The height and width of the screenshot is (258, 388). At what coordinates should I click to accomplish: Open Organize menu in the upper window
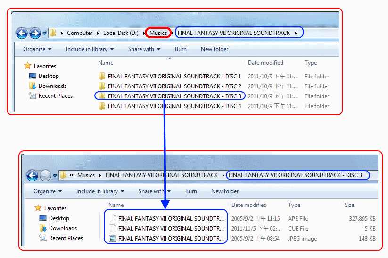[x=37, y=49]
